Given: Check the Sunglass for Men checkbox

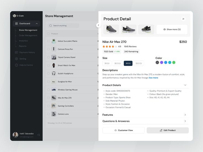Looking at the screenshot, I should coord(49,82).
